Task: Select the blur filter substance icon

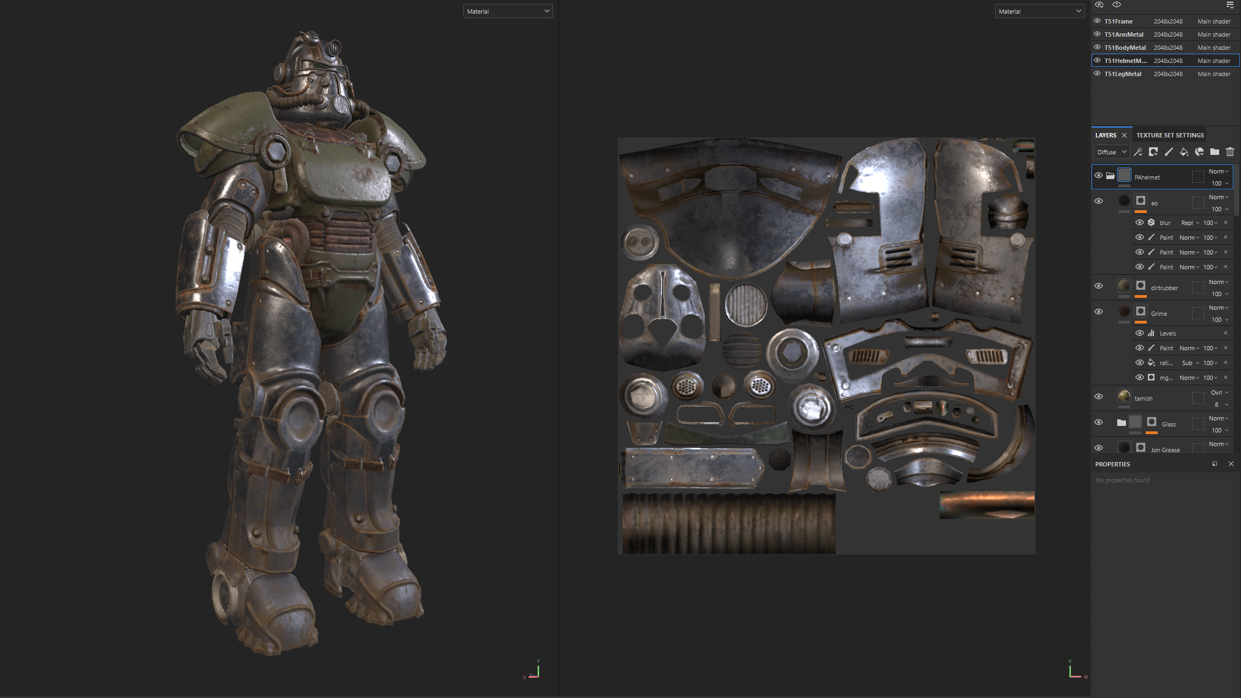Action: click(1151, 223)
